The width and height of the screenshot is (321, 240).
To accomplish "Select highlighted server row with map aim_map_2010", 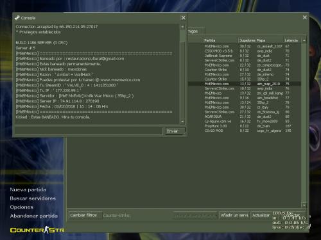I will (245, 84).
